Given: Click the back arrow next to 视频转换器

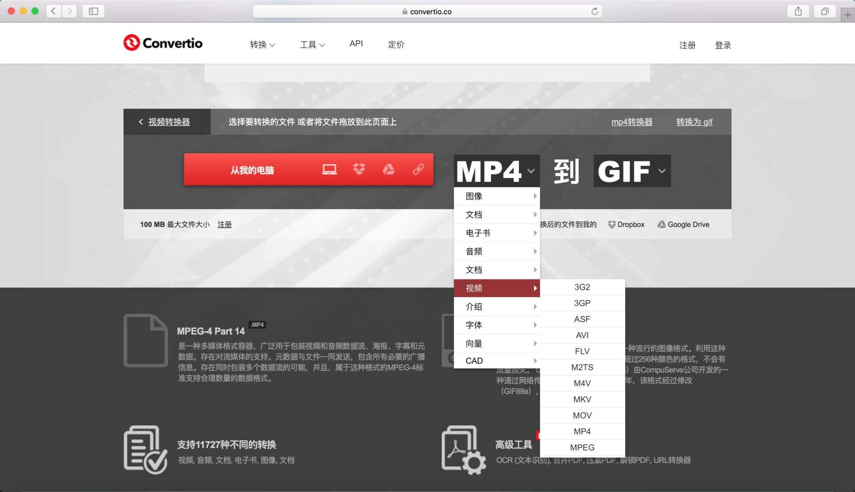Looking at the screenshot, I should click(x=140, y=122).
